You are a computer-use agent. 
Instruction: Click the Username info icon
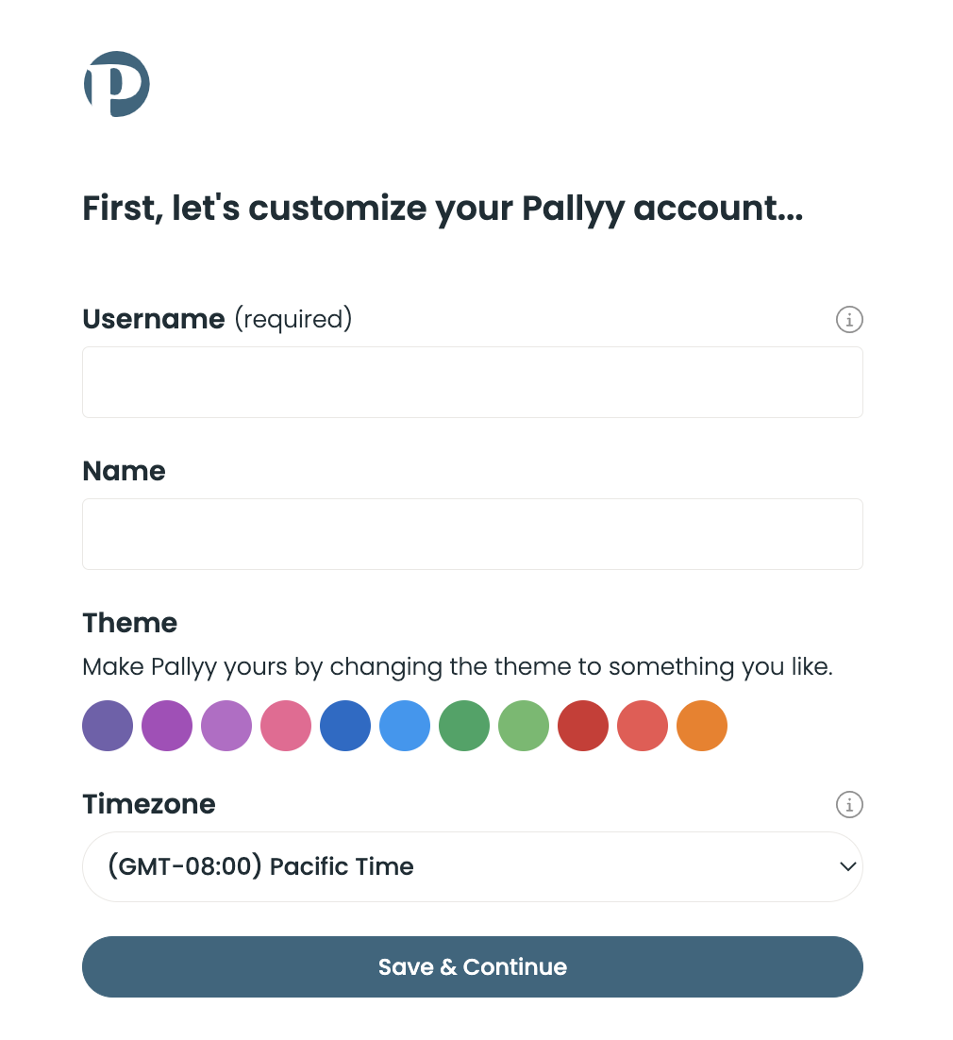point(849,320)
